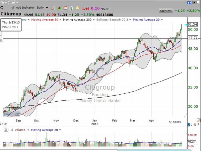Click the Thu 5/23/13 BBand tooltip box
The width and height of the screenshot is (201, 151).
point(11,24)
